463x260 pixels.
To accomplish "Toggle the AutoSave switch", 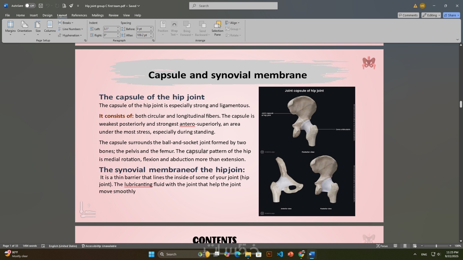I will (x=30, y=6).
